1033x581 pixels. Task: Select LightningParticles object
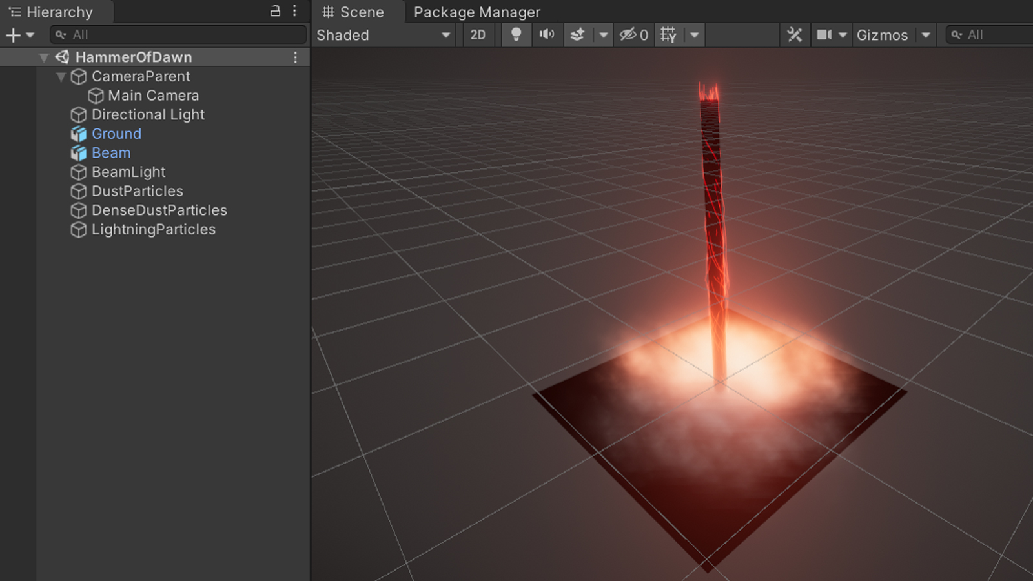pyautogui.click(x=154, y=230)
